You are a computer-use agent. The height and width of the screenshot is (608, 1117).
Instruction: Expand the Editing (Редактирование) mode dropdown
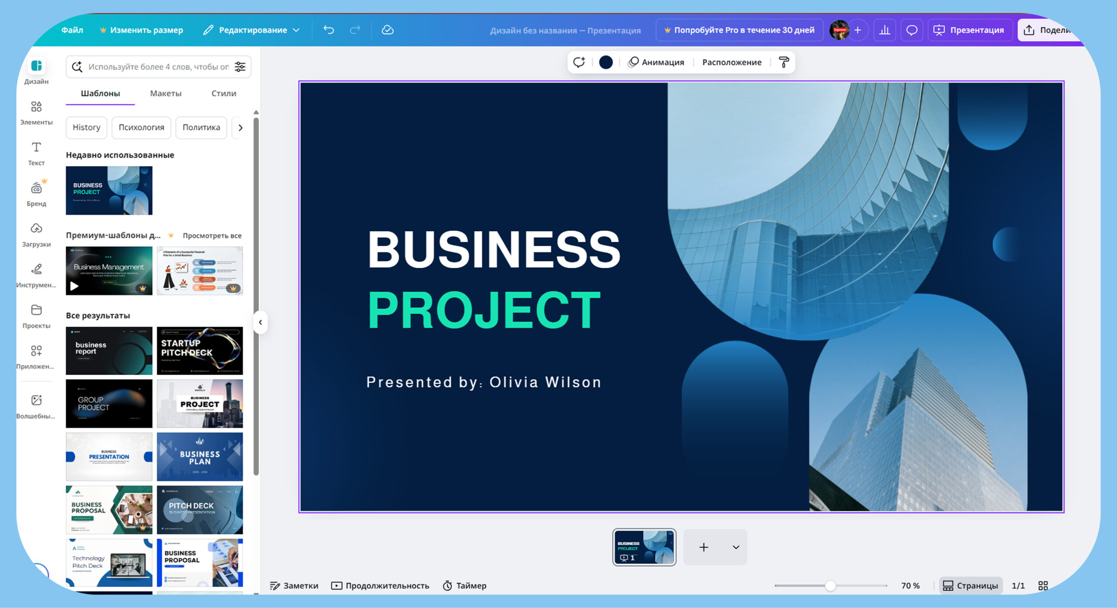[252, 30]
